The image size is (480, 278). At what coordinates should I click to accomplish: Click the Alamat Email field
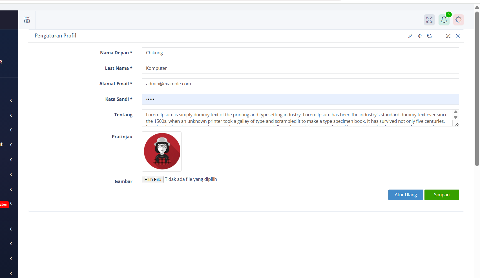coord(300,84)
